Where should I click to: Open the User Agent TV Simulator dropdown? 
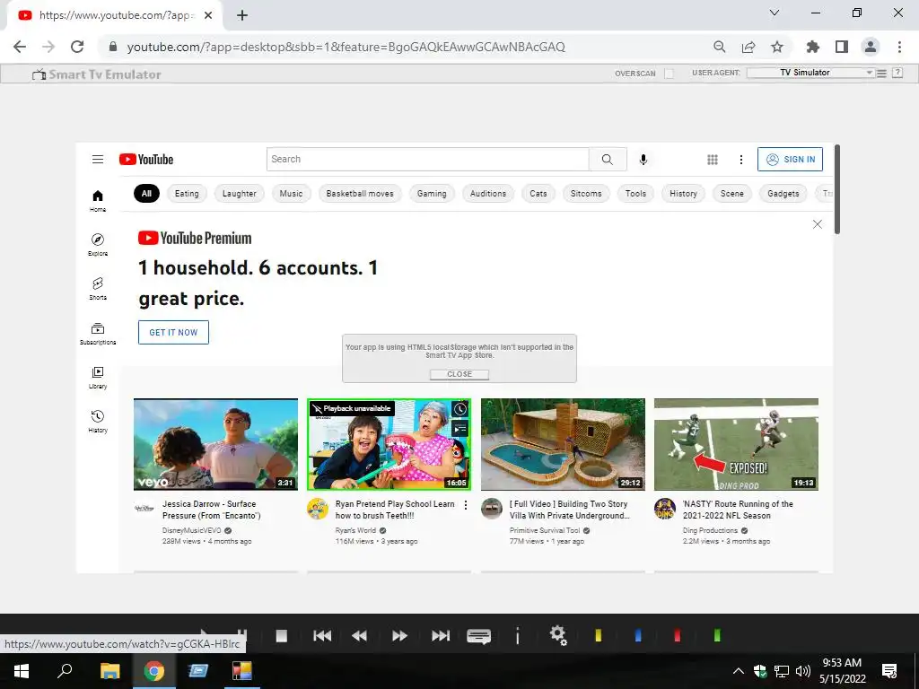pyautogui.click(x=810, y=73)
